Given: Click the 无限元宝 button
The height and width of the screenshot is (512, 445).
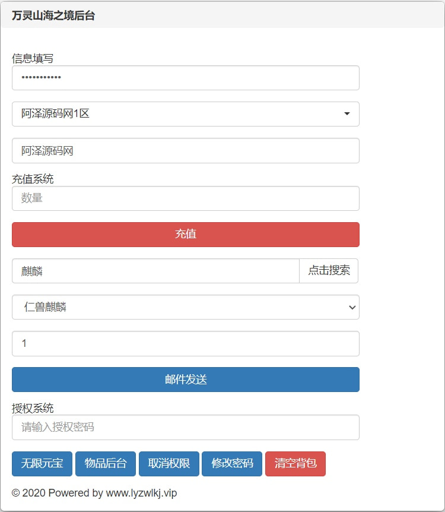Looking at the screenshot, I should point(42,464).
